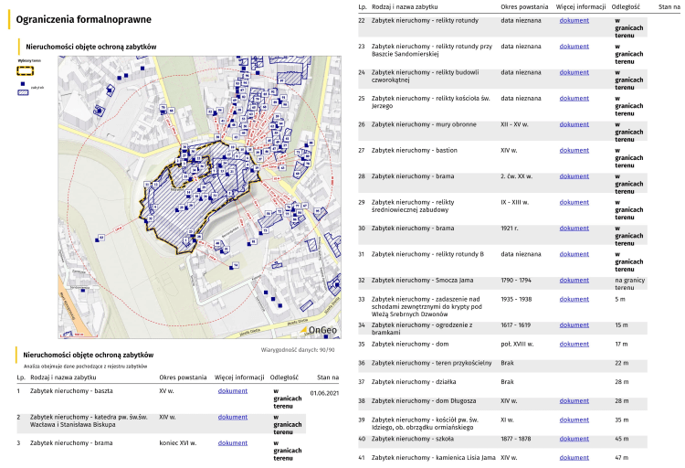Click the Zabytek nieruchomy - dom Długosza name cell

click(x=424, y=401)
